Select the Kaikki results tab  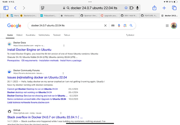click(x=10, y=35)
